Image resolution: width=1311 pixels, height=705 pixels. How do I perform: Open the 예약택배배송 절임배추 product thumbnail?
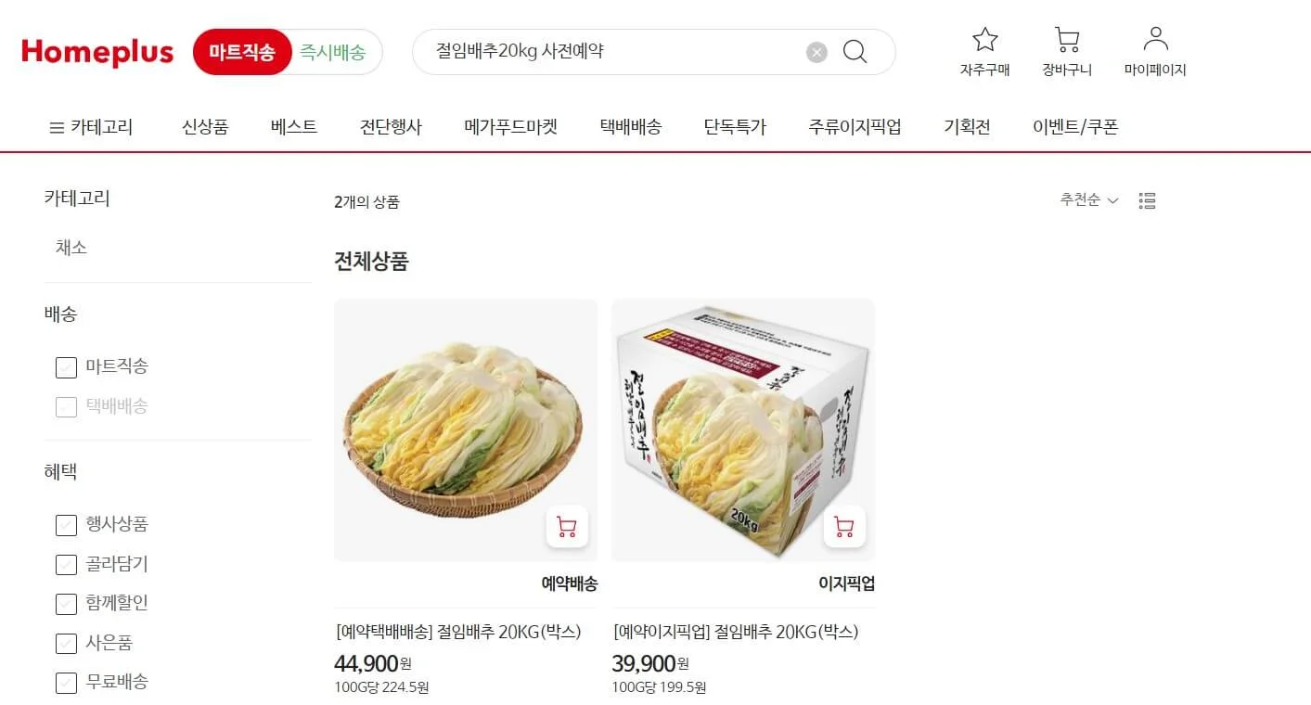pyautogui.click(x=466, y=429)
